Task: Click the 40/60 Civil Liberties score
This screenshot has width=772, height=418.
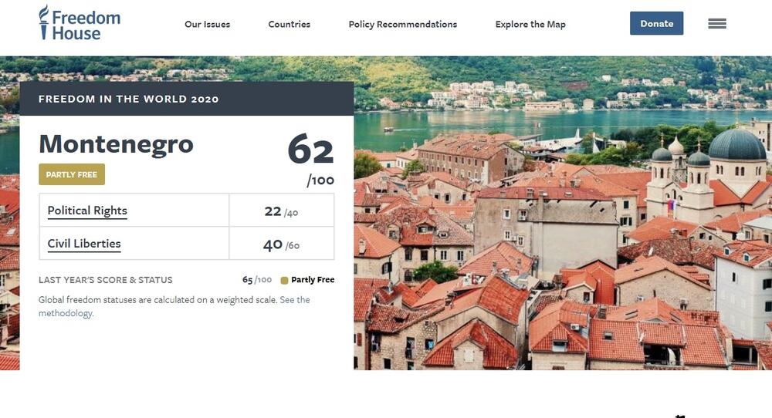Action: coord(281,245)
